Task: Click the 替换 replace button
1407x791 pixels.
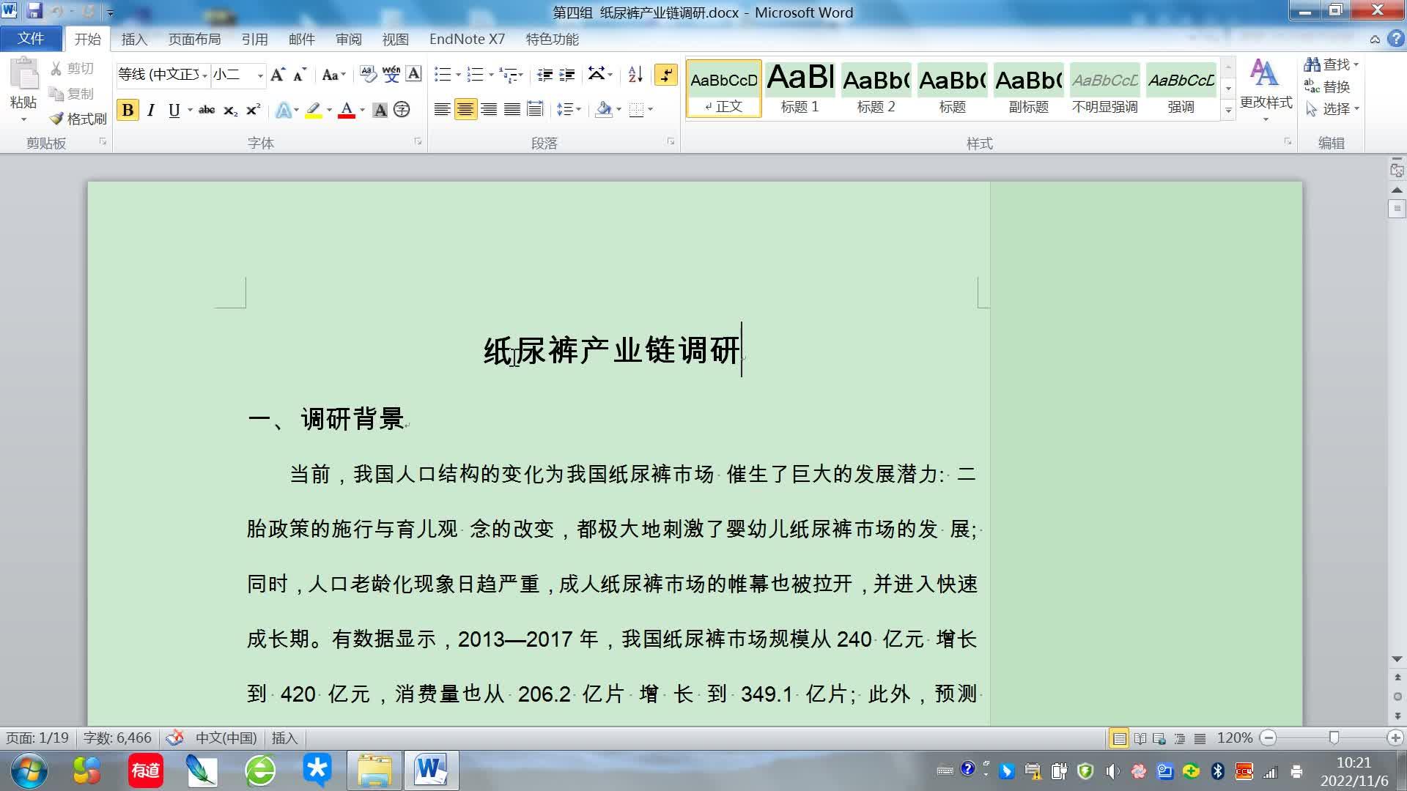Action: (1327, 86)
